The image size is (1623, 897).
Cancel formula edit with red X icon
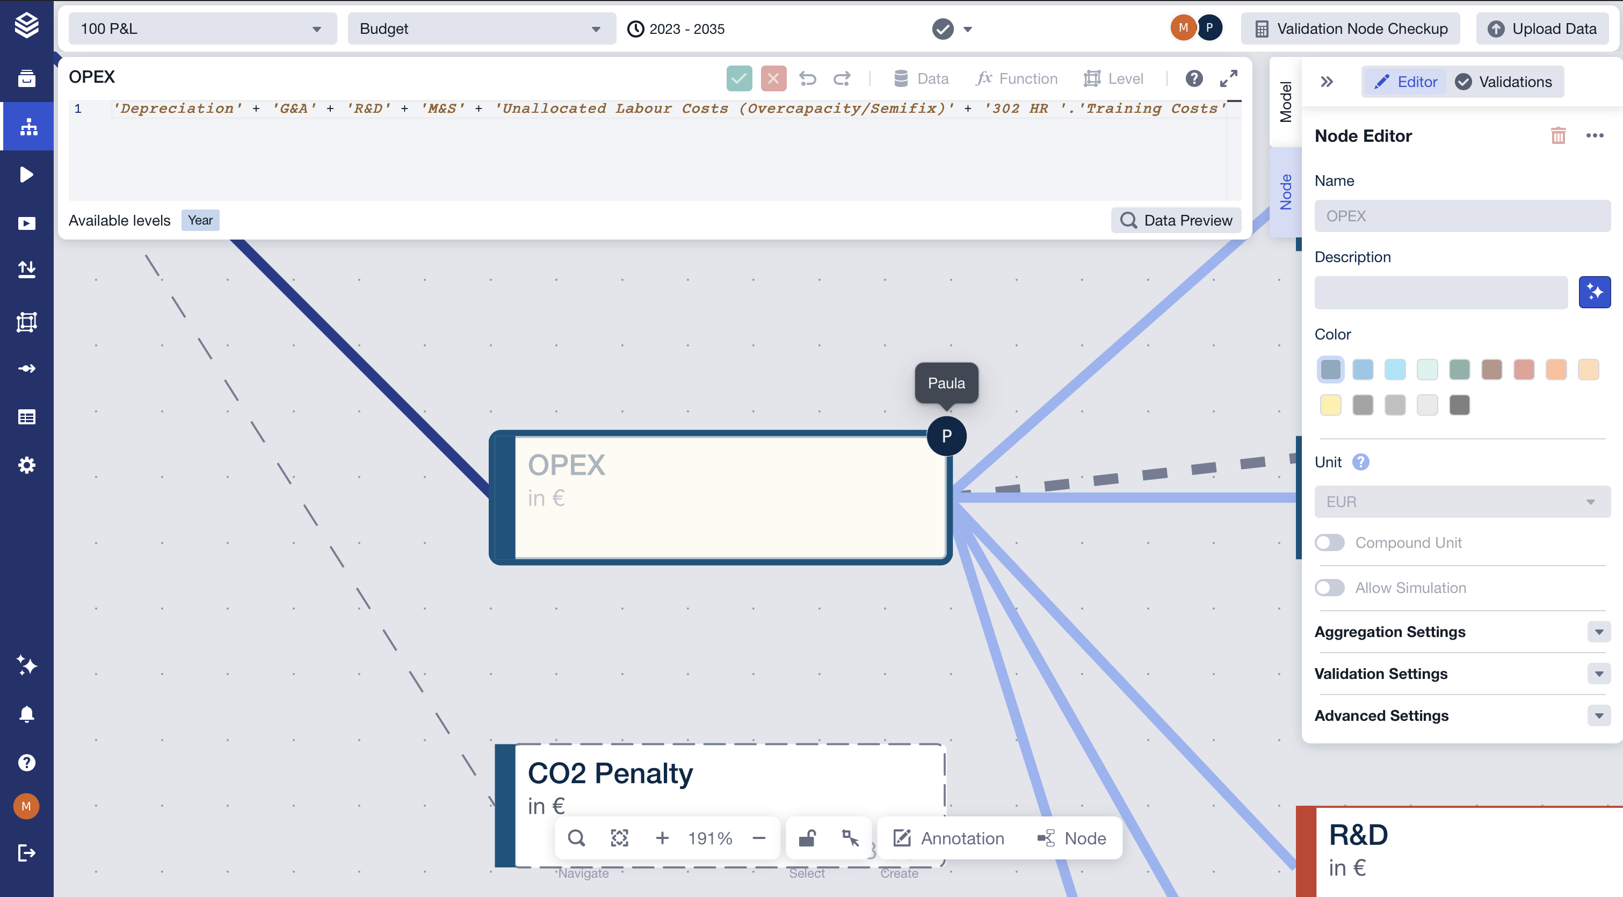[x=773, y=79]
